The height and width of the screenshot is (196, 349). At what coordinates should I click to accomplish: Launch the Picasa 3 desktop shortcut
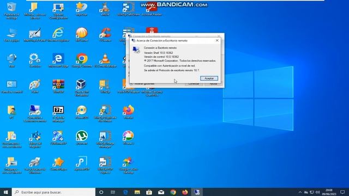pos(129,138)
